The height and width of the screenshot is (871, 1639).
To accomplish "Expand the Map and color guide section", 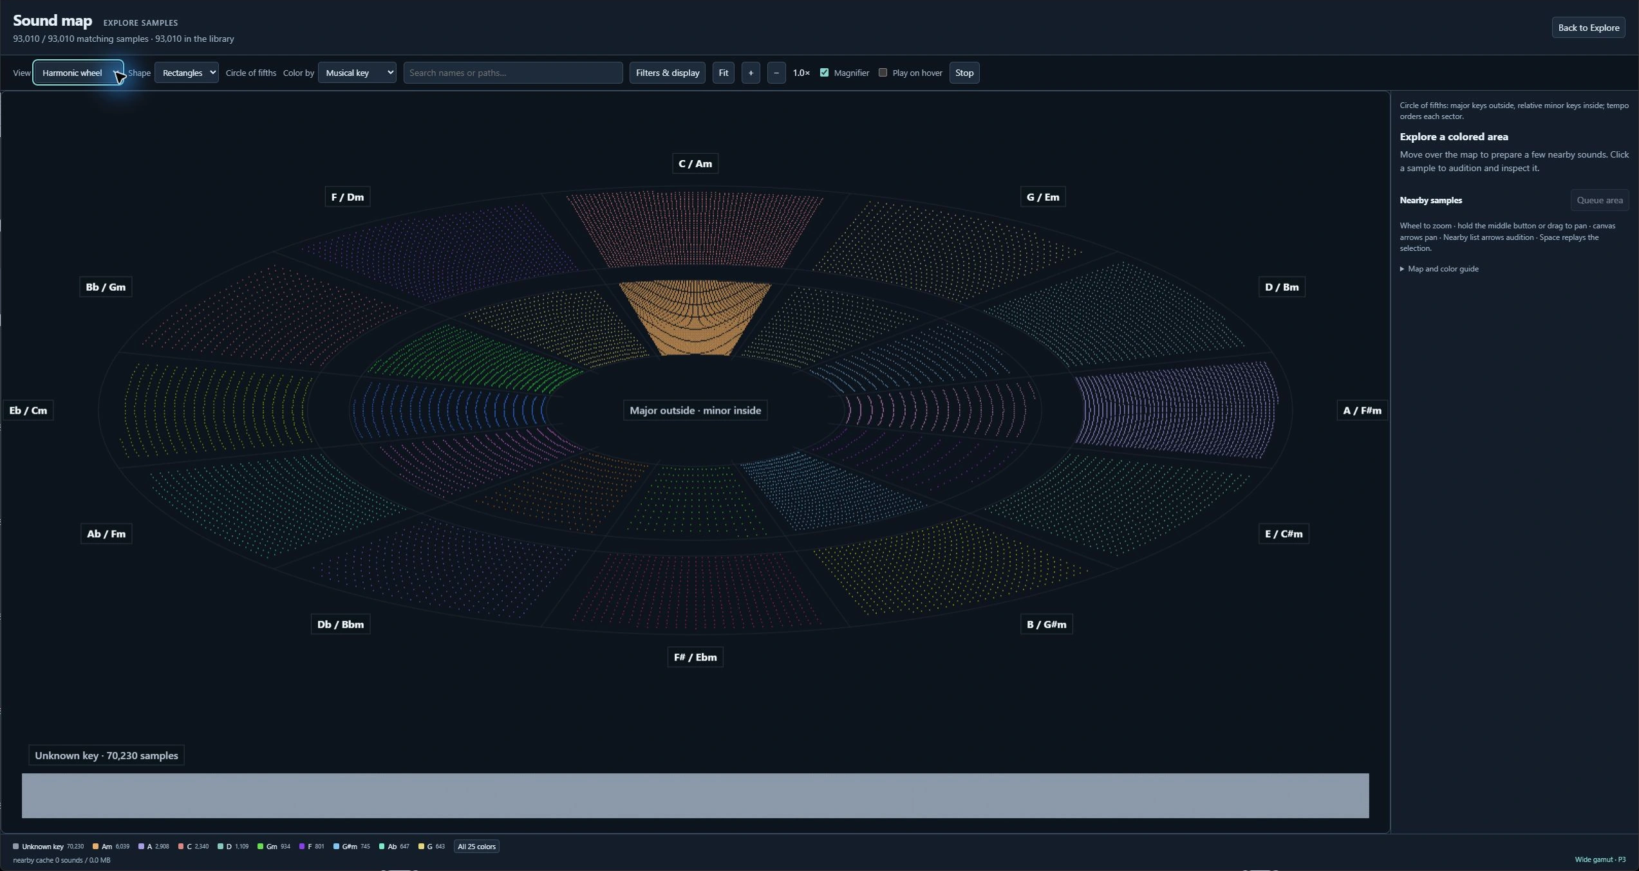I will coord(1439,269).
